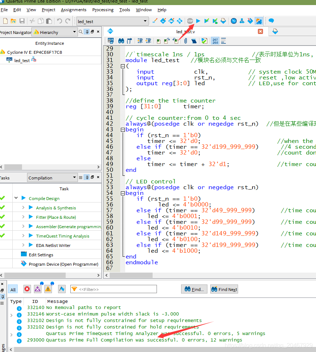Click Program Device (Open Programmer) task
Viewport: 316px width, 352px height.
click(63, 264)
